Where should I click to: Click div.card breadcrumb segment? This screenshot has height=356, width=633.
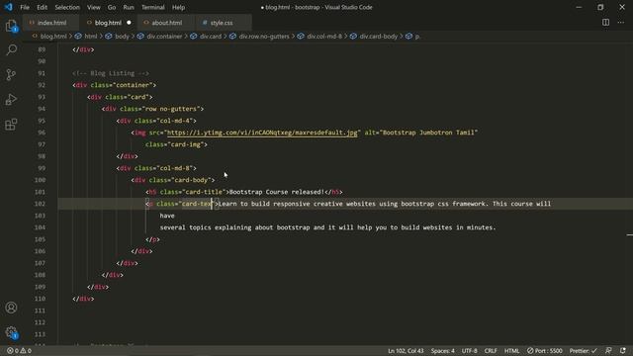pos(211,37)
